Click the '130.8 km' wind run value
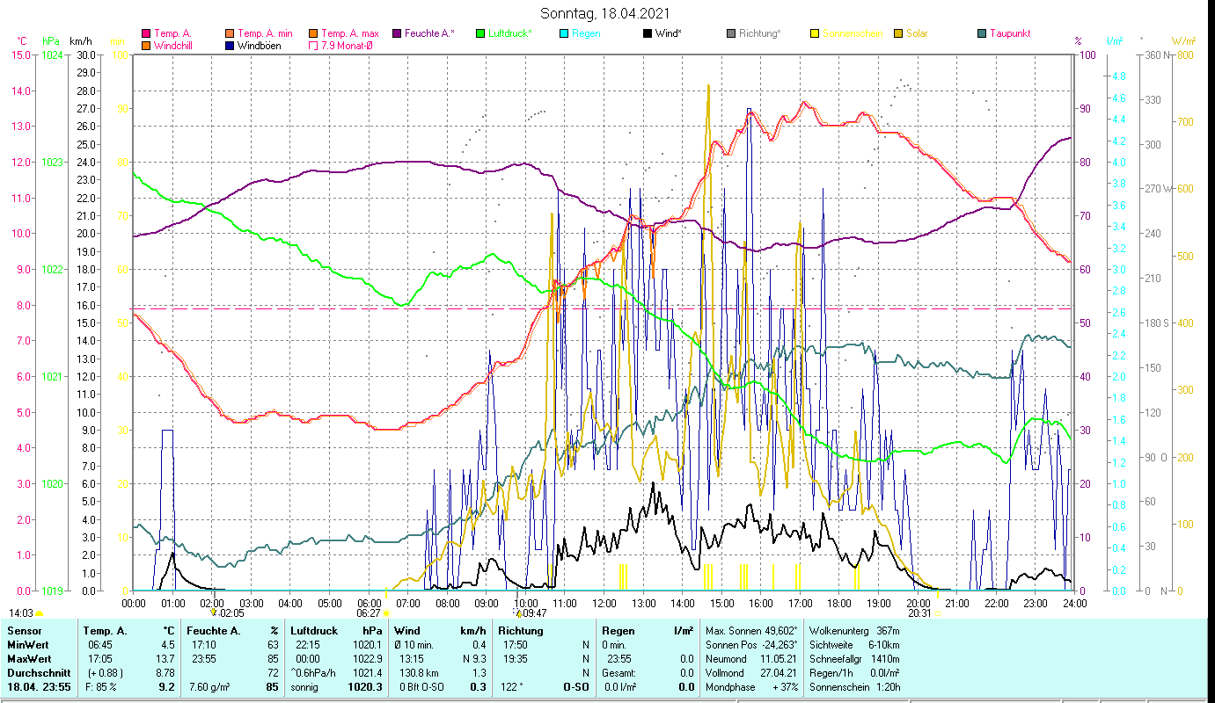This screenshot has width=1215, height=703. coord(417,672)
